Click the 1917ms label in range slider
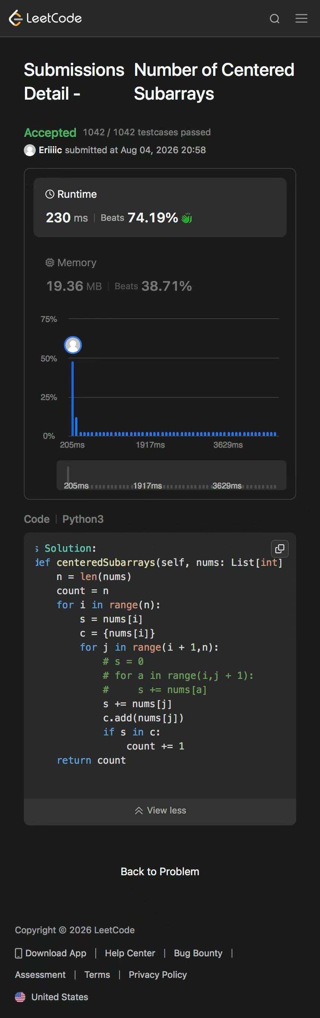 click(x=148, y=486)
